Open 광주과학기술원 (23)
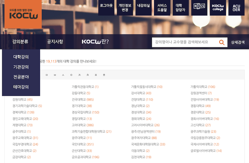 click(x=204, y=132)
